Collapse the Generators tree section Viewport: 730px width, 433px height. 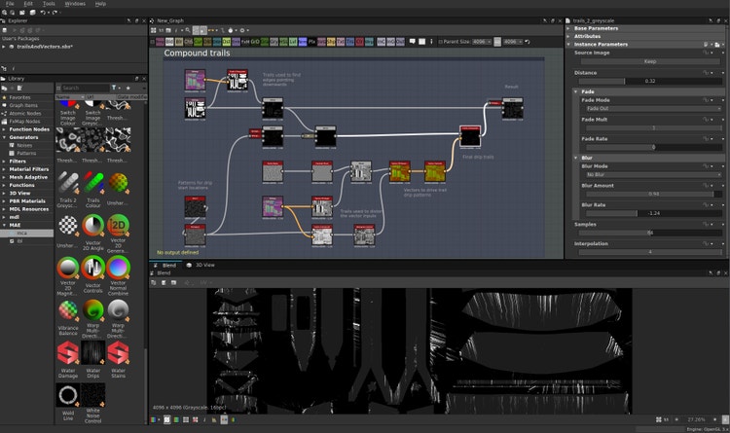point(4,137)
